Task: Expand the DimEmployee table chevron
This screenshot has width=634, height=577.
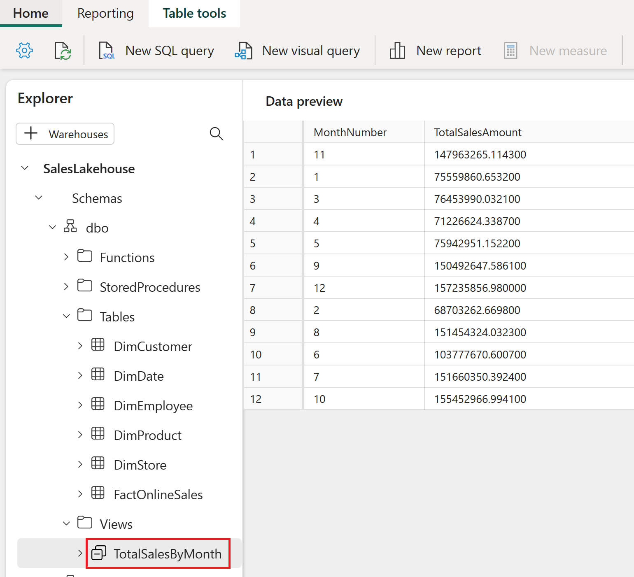Action: click(x=80, y=405)
